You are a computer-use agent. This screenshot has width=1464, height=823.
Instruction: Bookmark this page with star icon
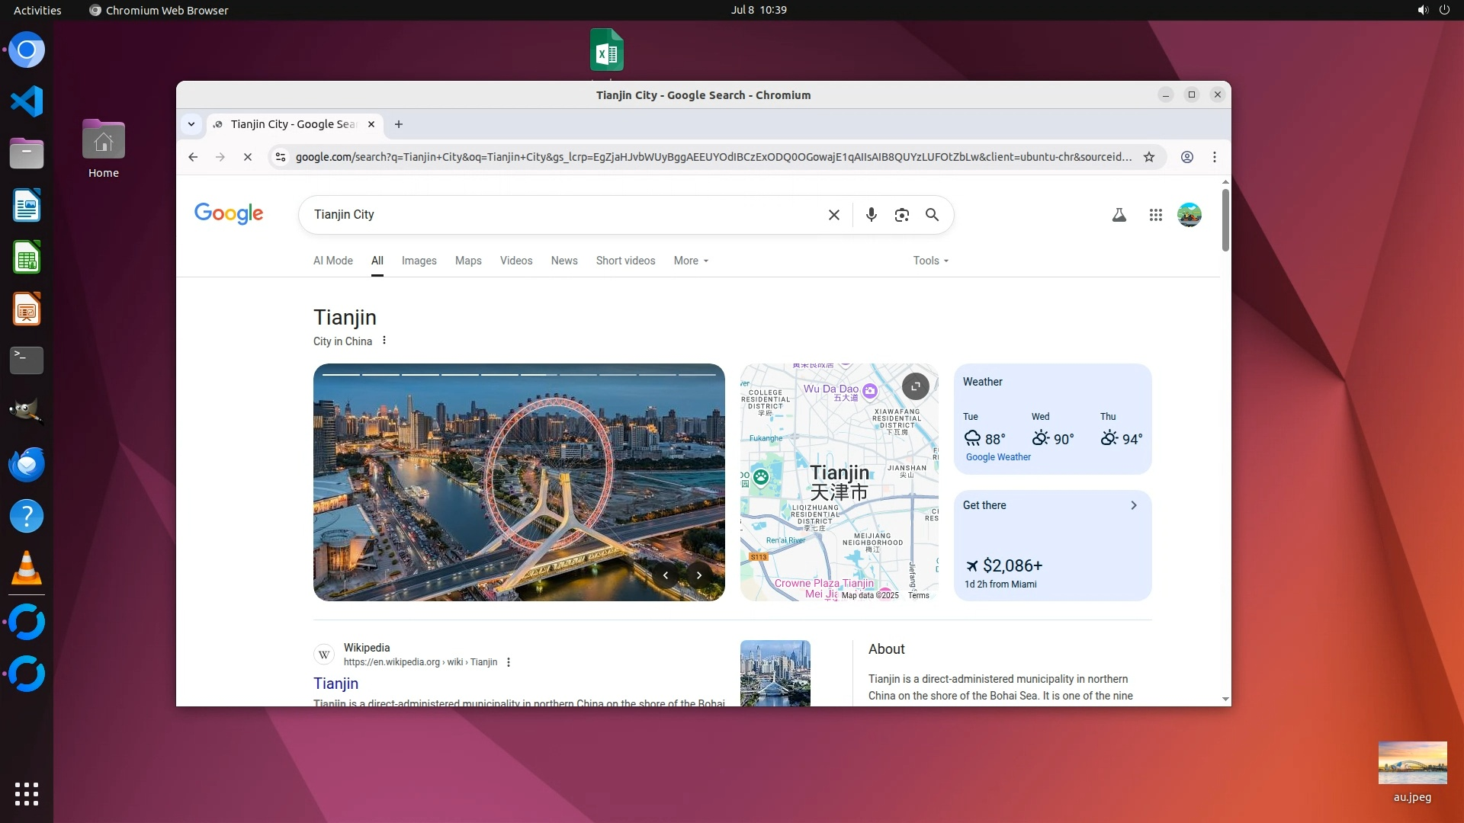1148,157
